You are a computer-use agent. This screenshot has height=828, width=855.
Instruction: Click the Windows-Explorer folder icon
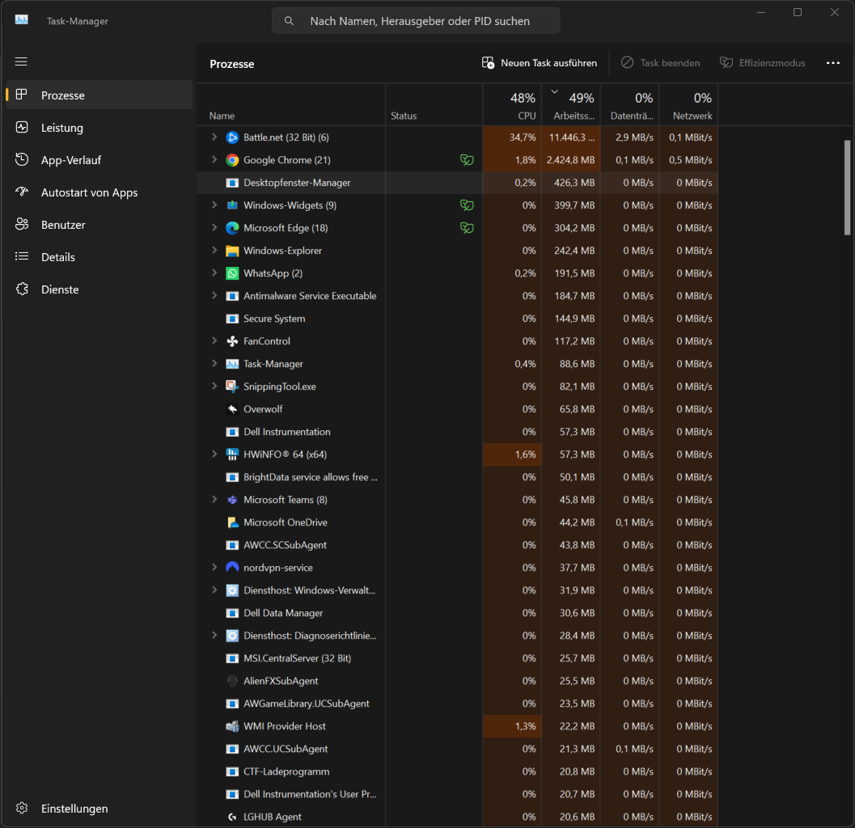coord(232,251)
